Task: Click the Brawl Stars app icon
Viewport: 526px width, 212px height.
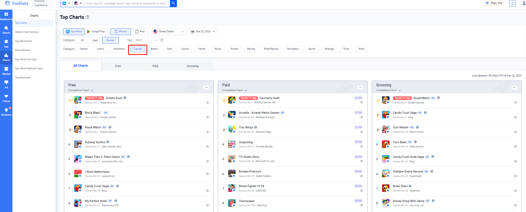Action: (x=386, y=188)
